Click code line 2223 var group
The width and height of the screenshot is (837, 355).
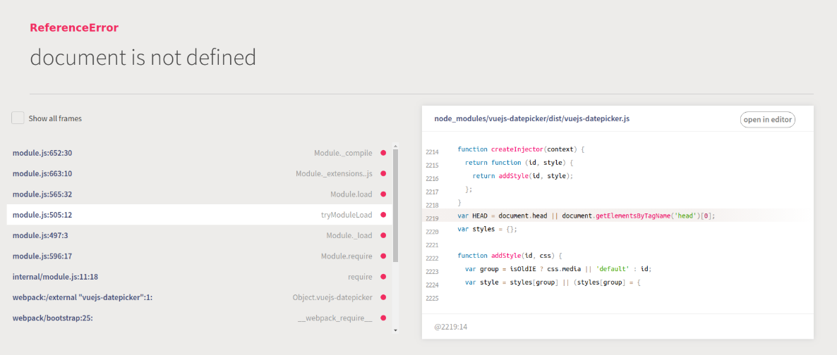point(558,268)
